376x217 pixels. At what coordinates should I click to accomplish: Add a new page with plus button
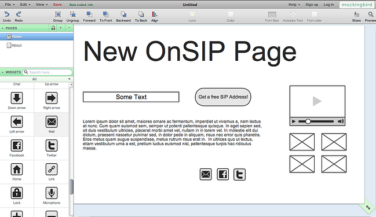(x=61, y=28)
